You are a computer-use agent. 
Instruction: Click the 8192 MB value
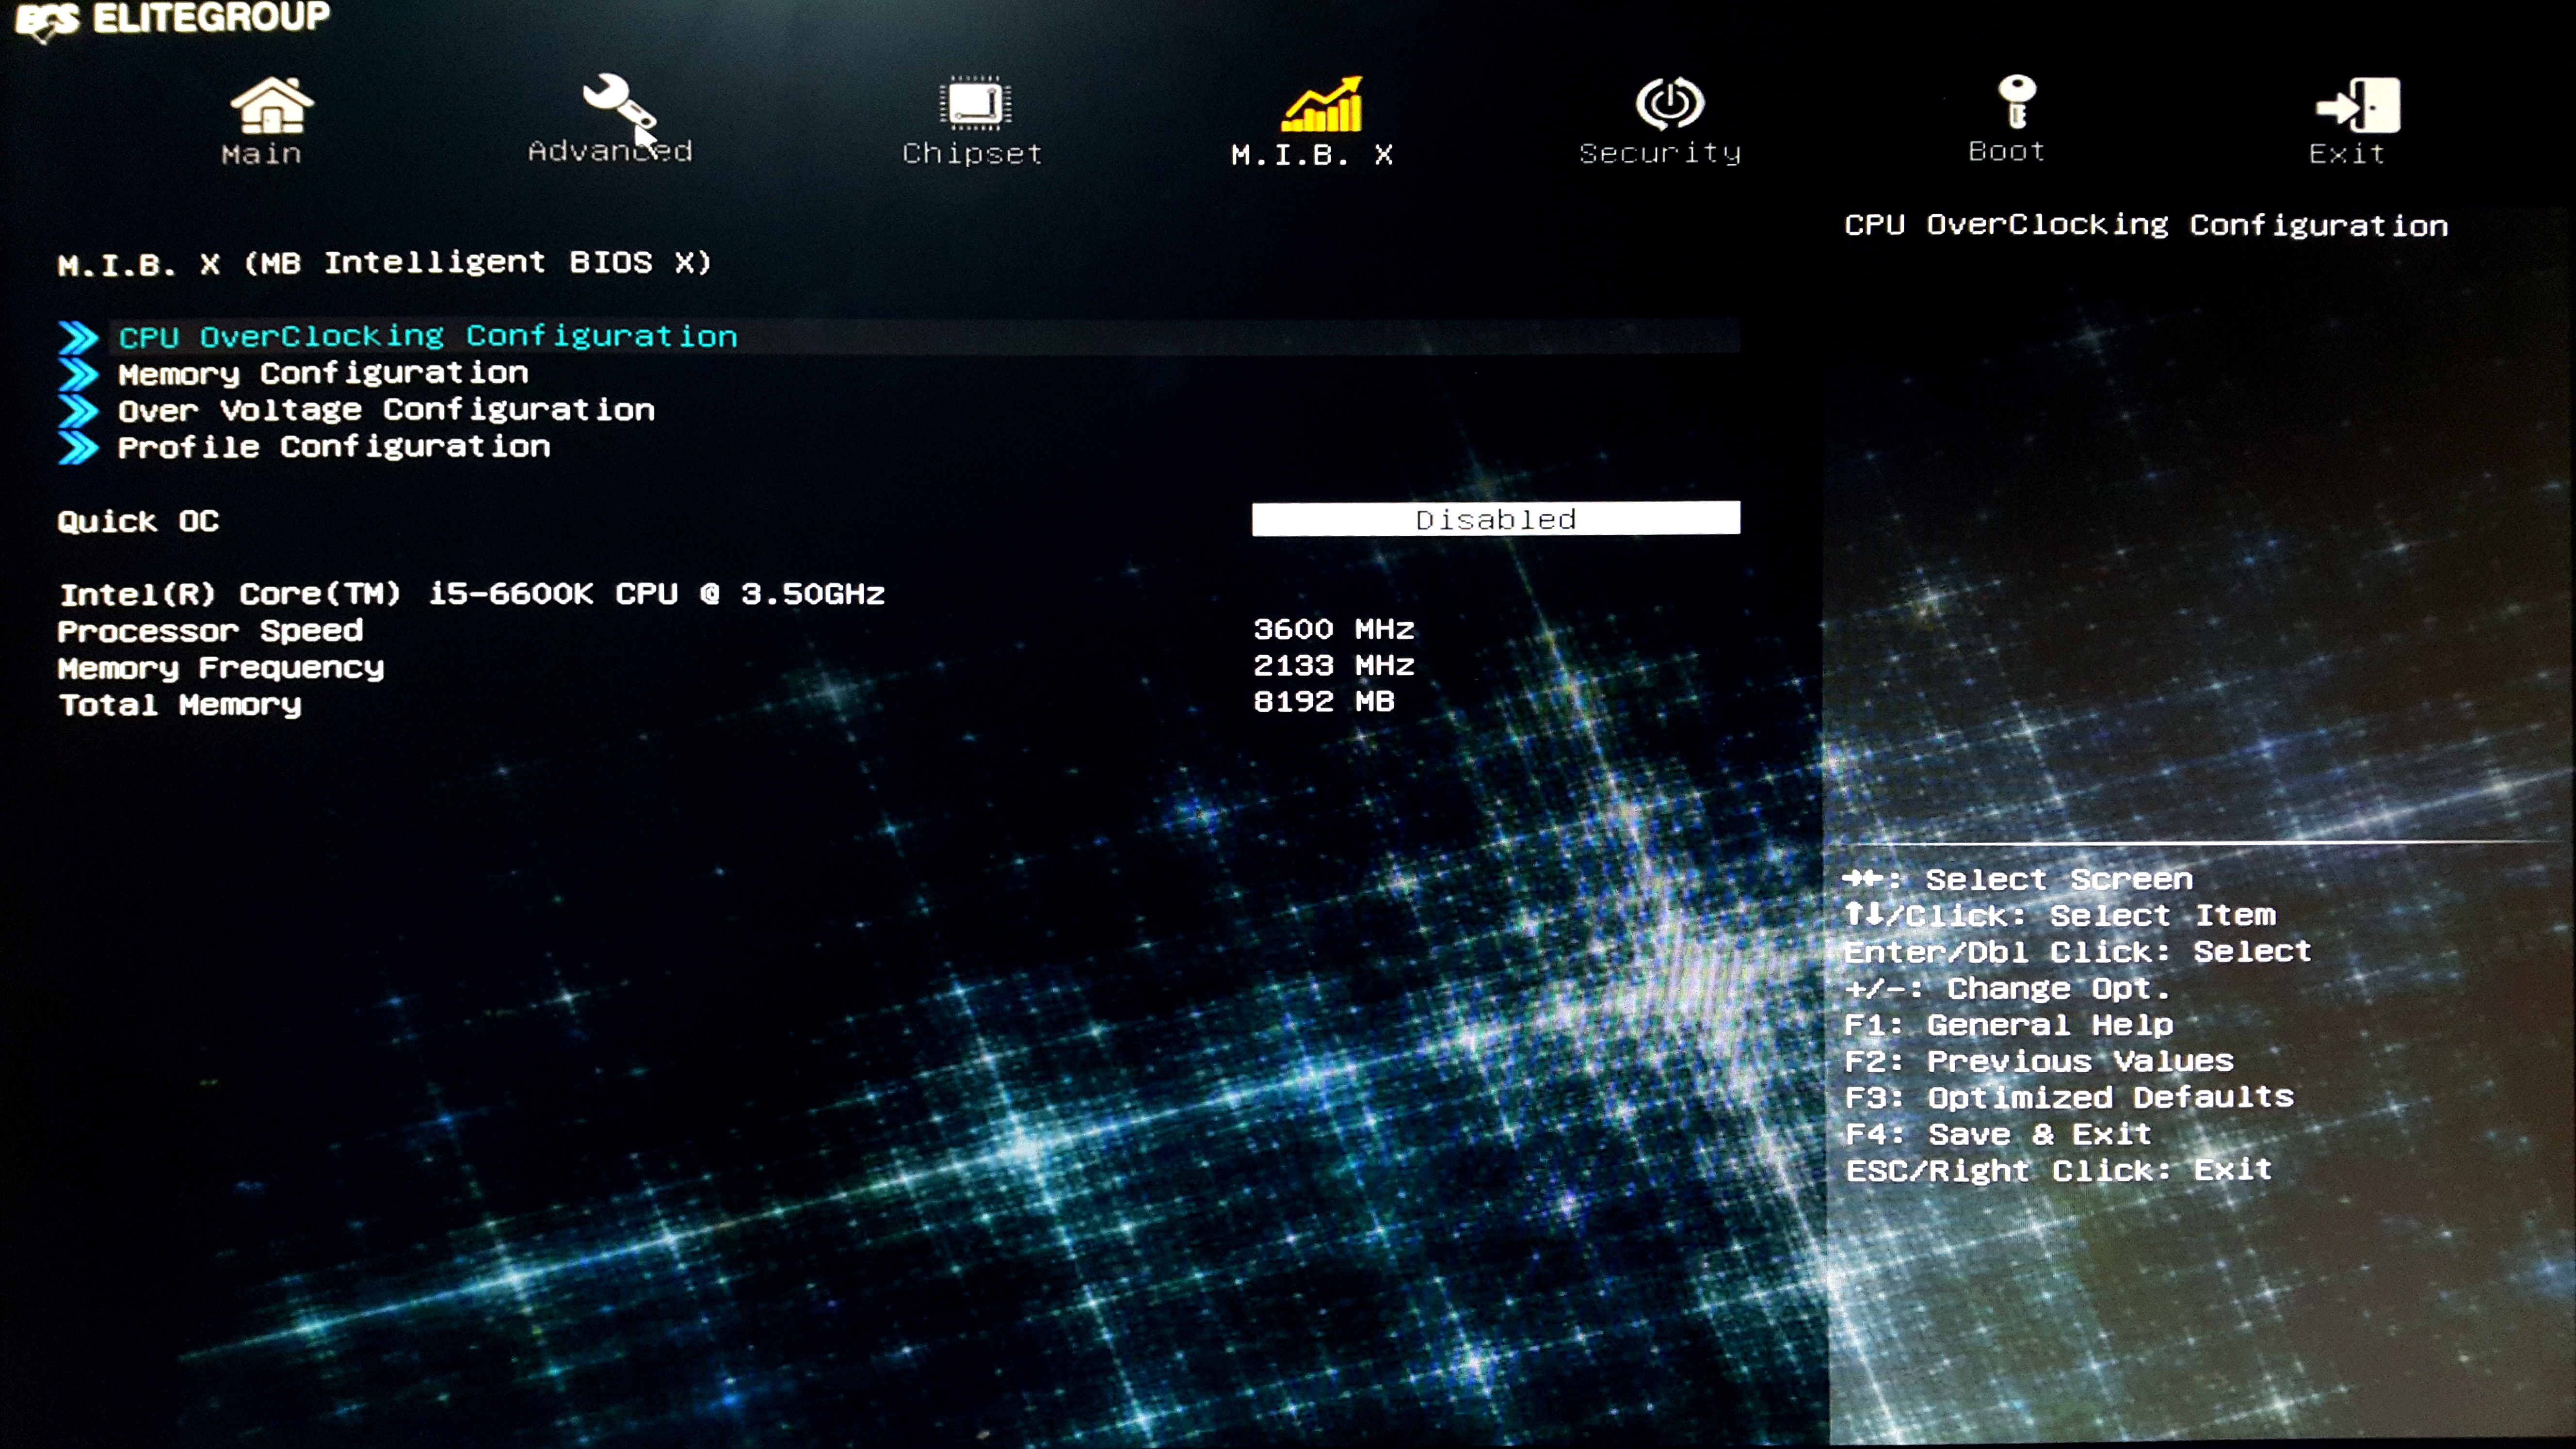(1324, 702)
